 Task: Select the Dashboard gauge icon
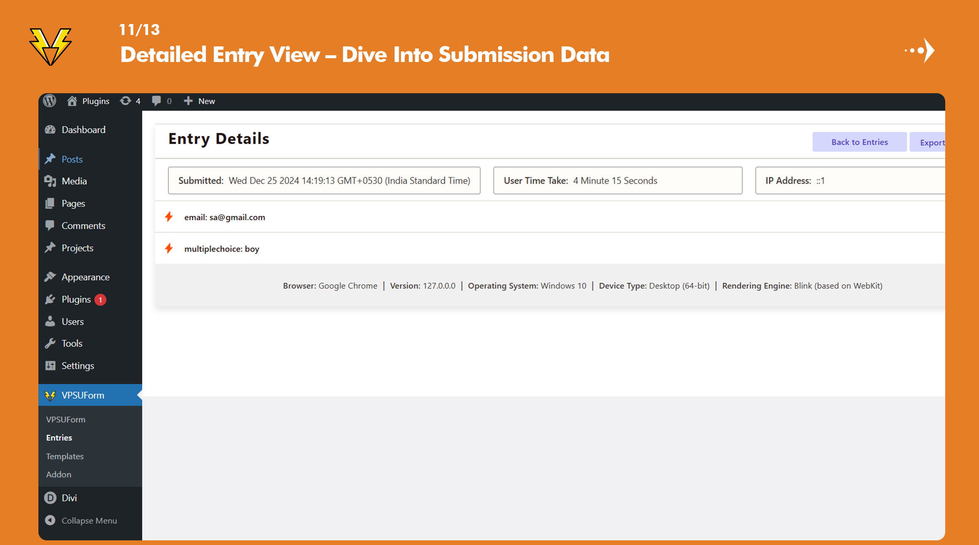50,130
